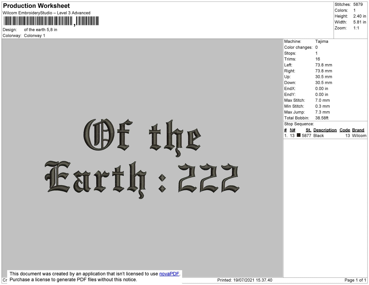Click design name 'of the earth 5,8 in'
The image size is (369, 285).
[41, 30]
